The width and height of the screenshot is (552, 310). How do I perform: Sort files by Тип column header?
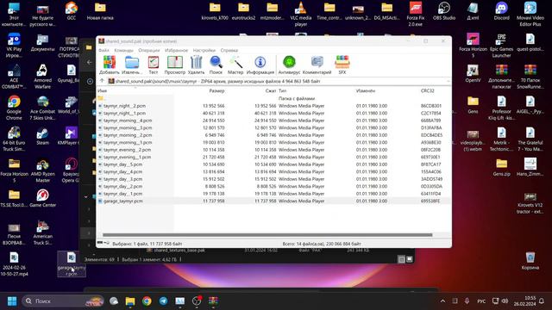pos(282,90)
